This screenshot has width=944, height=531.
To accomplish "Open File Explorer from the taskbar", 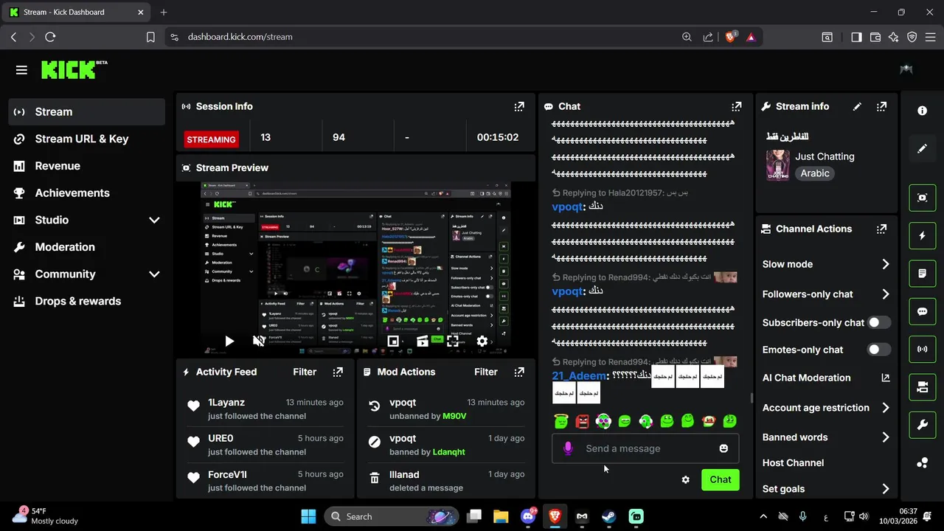I will [x=501, y=516].
